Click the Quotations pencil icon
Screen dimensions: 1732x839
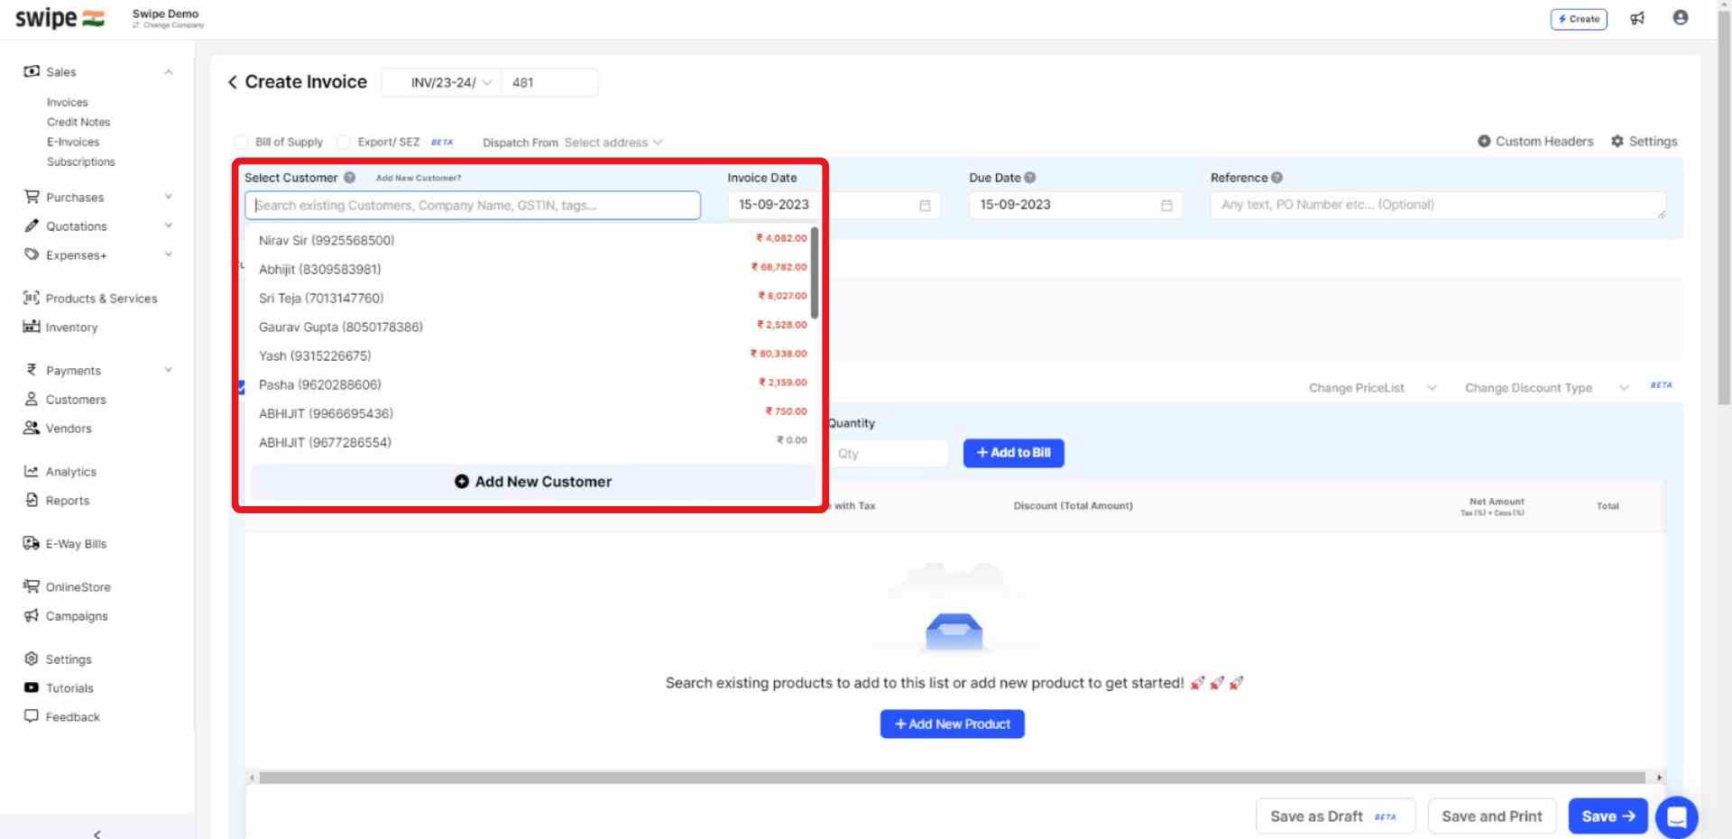tap(32, 226)
